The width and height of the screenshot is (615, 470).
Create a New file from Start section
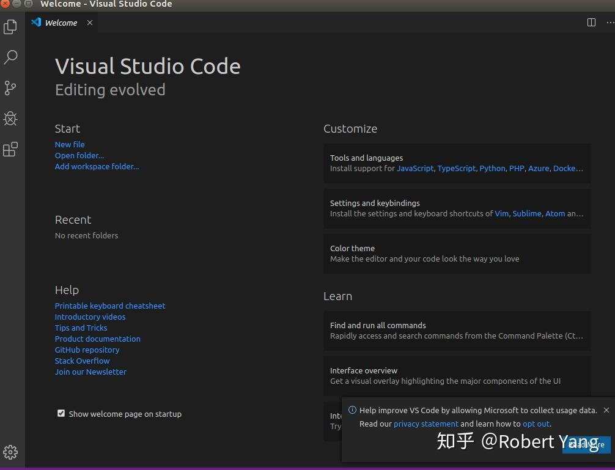pos(69,144)
